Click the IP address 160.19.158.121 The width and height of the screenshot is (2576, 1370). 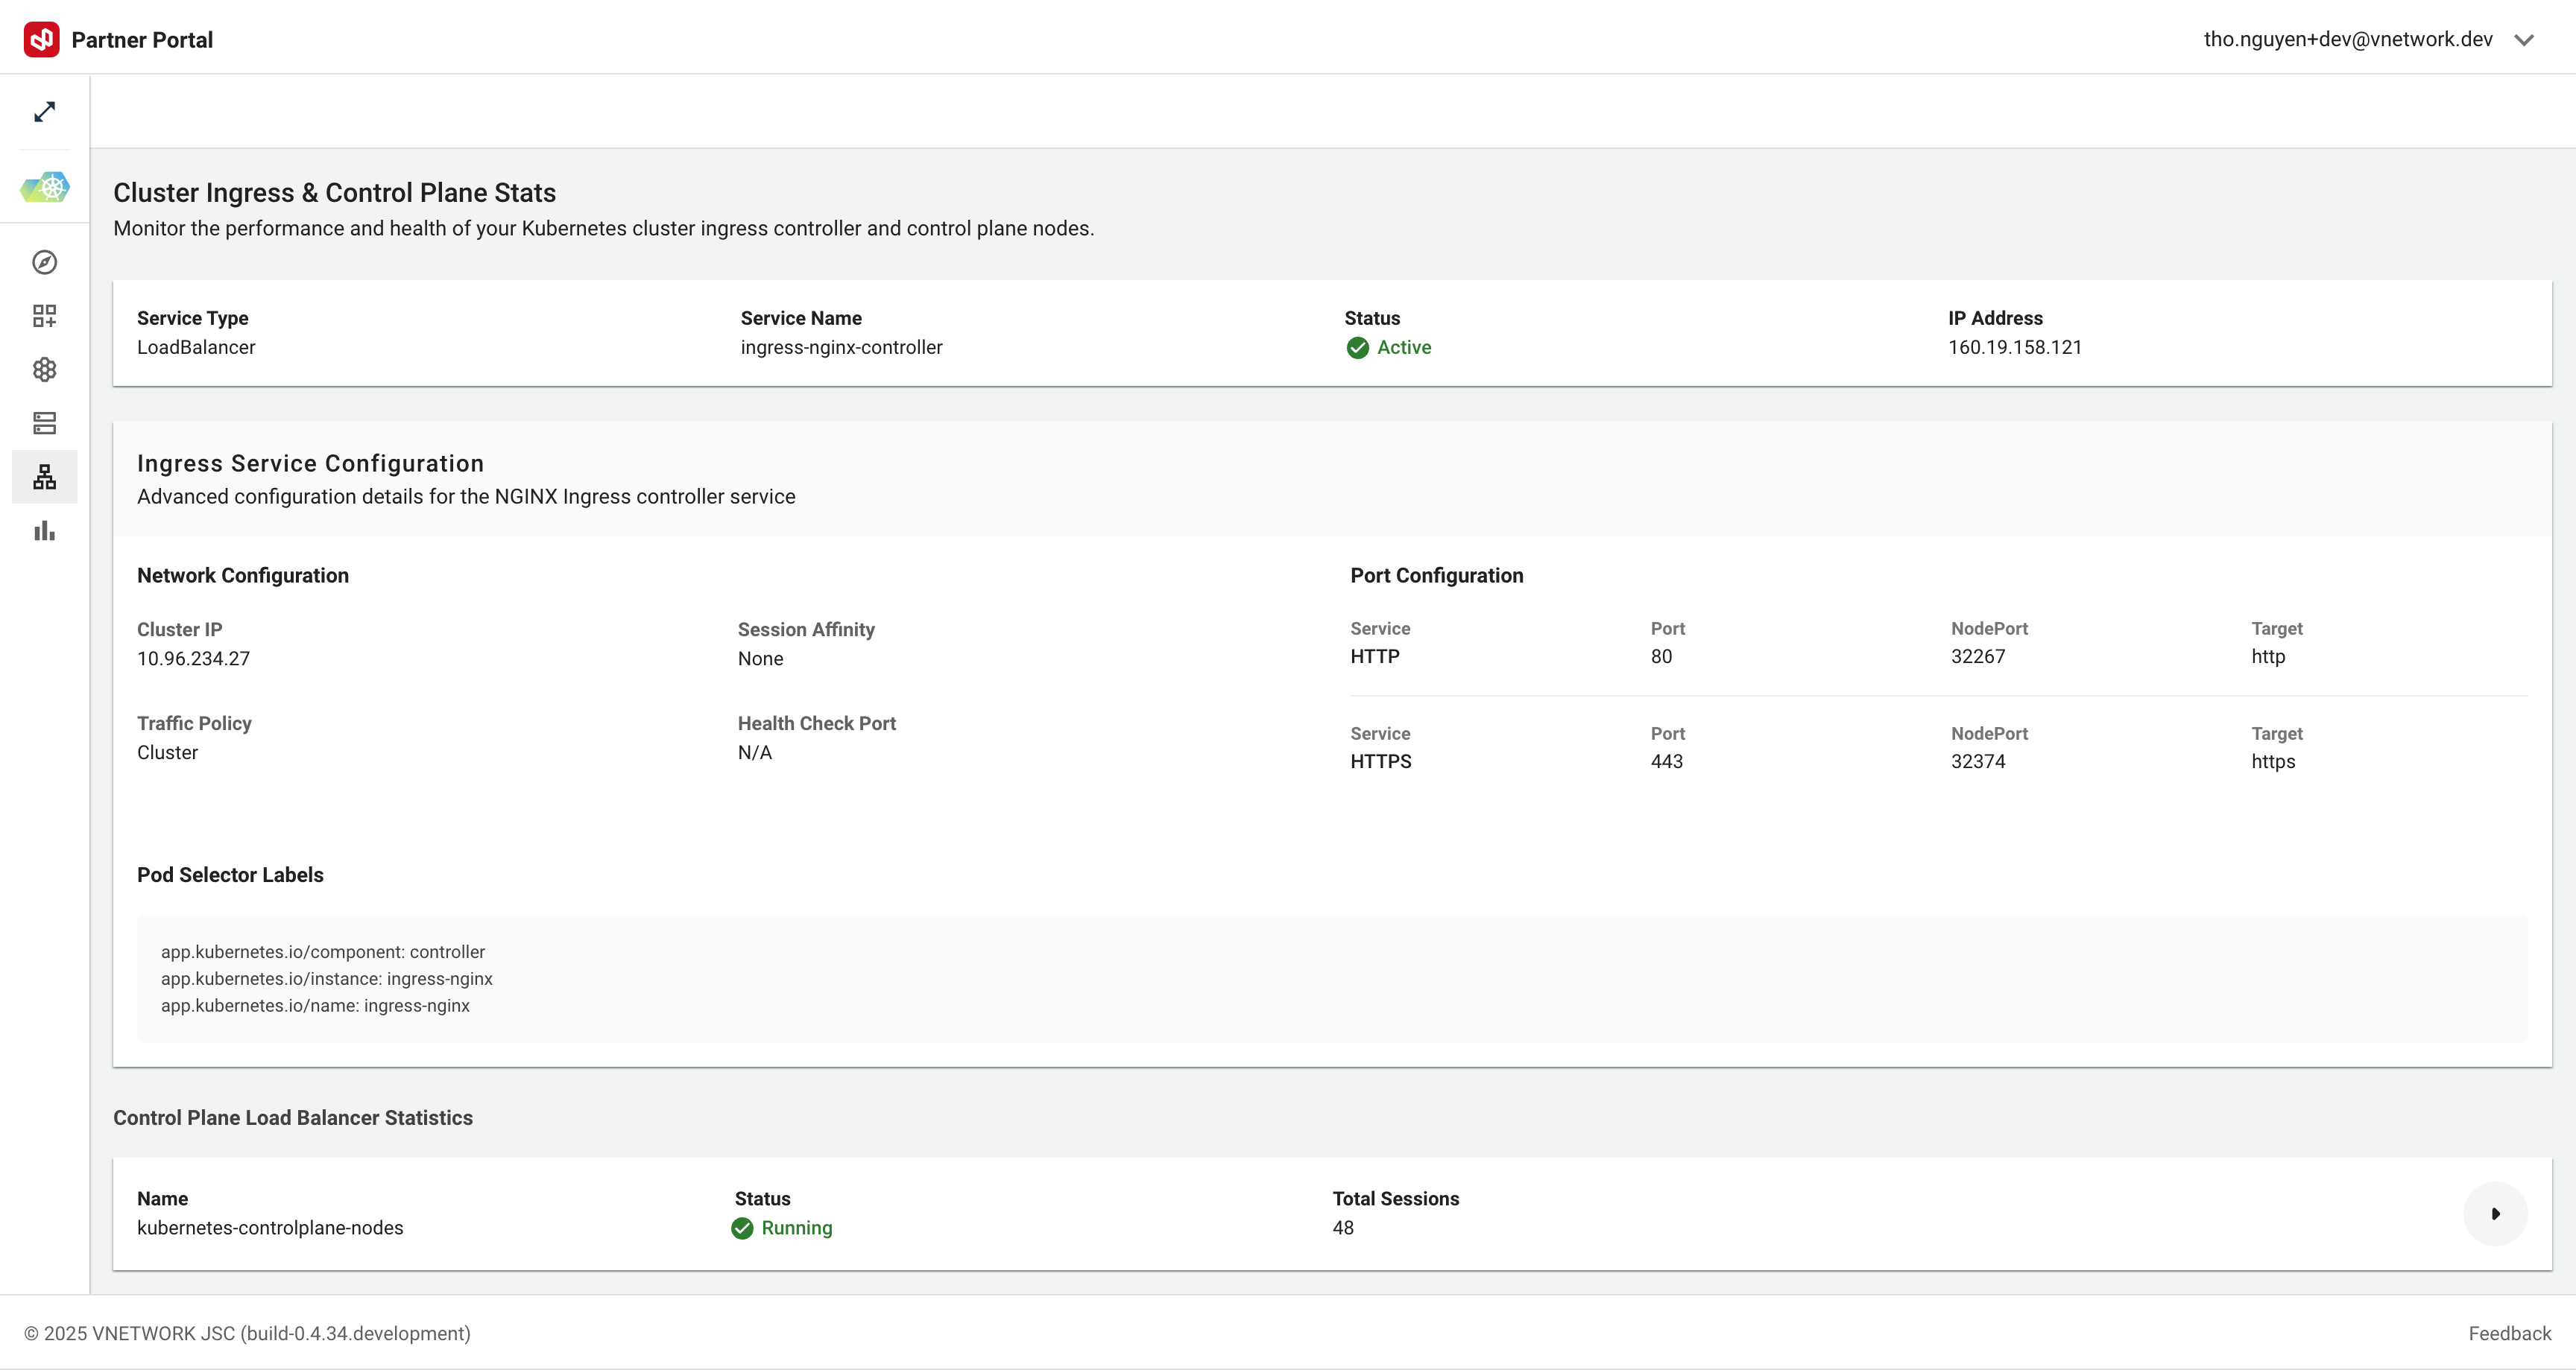tap(2014, 346)
